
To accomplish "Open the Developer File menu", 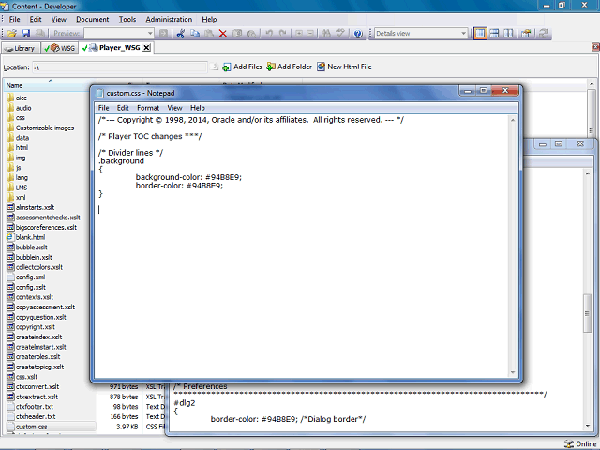I will (15, 19).
